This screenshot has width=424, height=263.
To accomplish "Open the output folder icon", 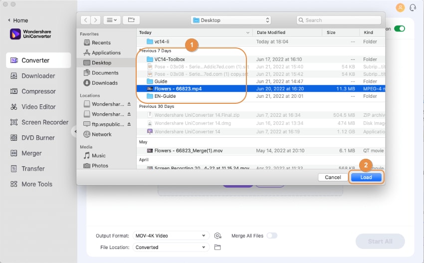I will pos(217,248).
